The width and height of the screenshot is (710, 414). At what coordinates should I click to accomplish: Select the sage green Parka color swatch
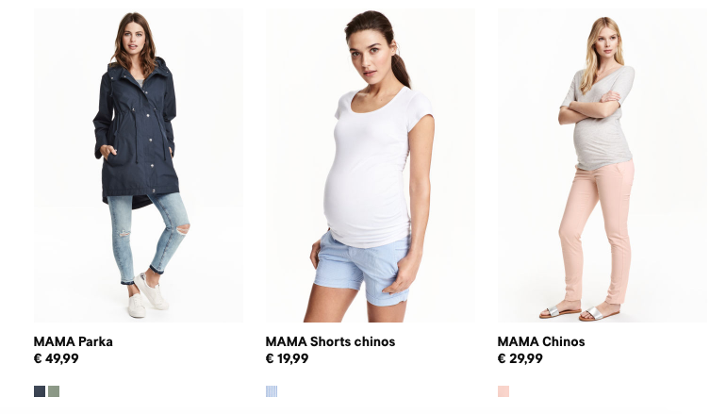[x=54, y=391]
